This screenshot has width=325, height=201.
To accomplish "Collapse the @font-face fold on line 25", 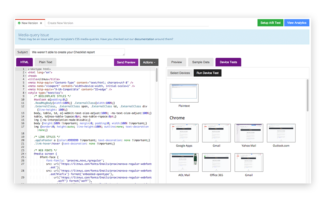I will tap(26, 157).
